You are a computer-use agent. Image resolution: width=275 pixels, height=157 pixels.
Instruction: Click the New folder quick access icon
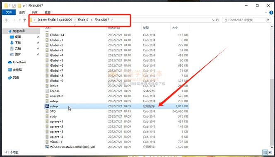19,6
